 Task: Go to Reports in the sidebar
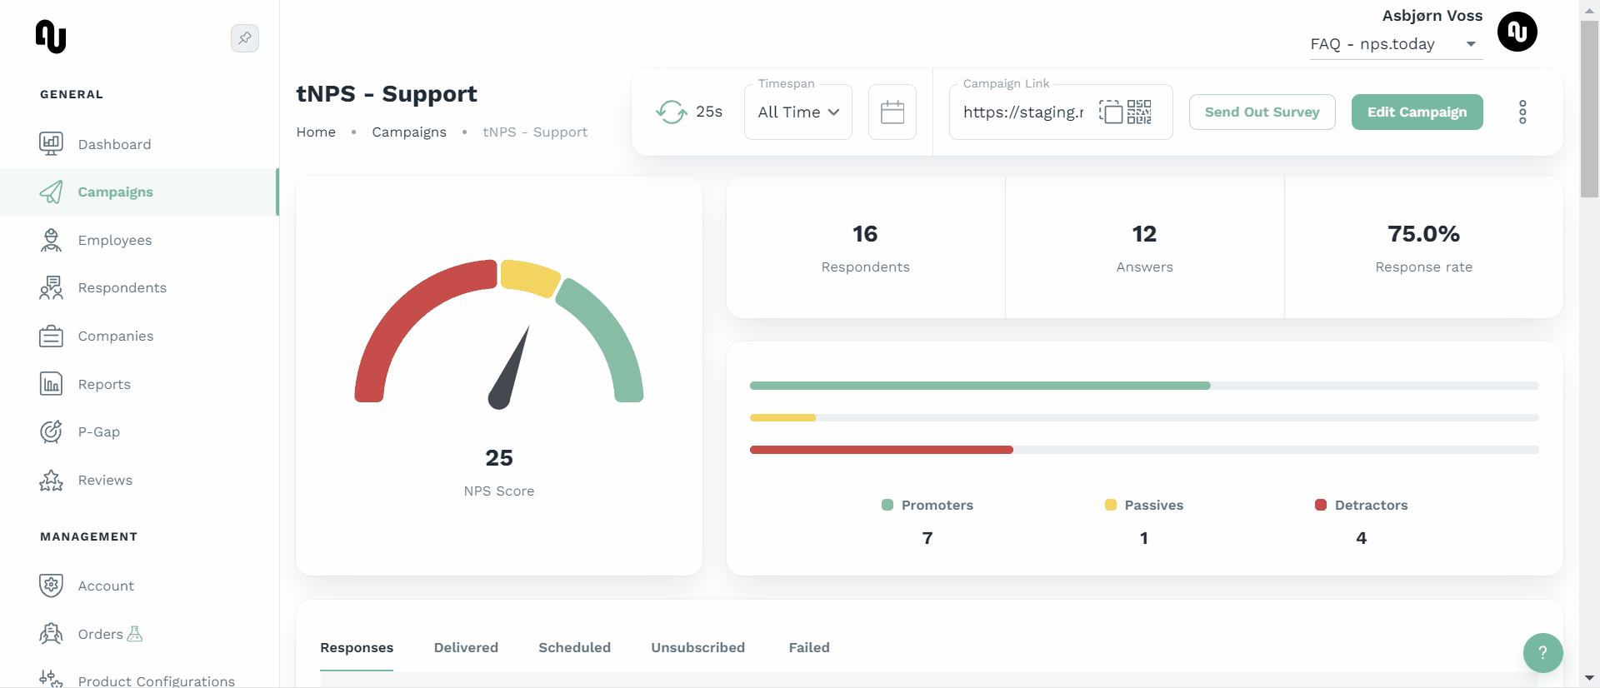click(x=104, y=384)
